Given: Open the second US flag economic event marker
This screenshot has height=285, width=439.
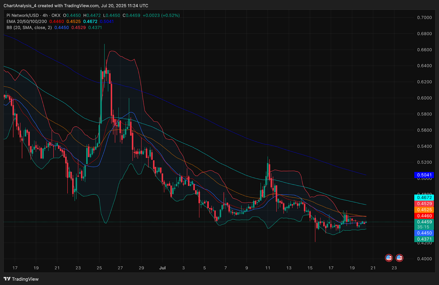Looking at the screenshot, I should tap(399, 258).
